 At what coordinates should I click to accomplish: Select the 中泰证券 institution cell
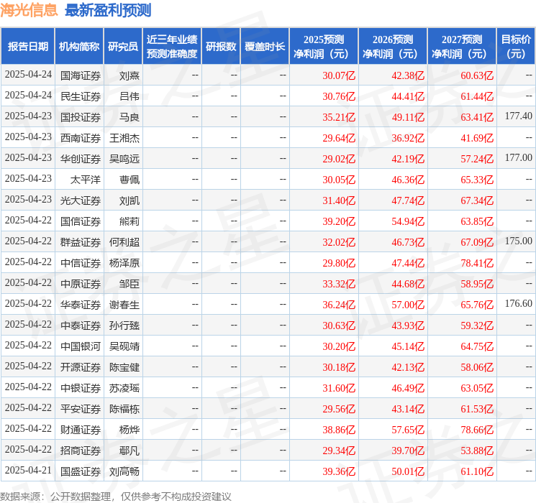click(x=81, y=326)
